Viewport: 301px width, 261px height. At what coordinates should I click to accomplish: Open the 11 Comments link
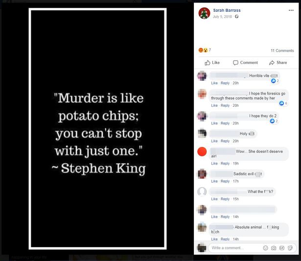point(282,50)
